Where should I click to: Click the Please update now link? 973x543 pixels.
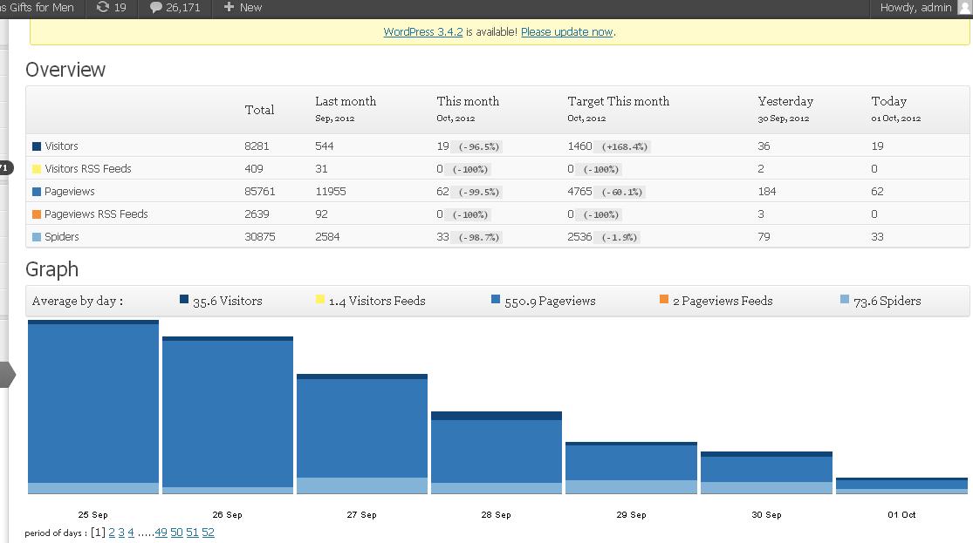click(x=566, y=31)
